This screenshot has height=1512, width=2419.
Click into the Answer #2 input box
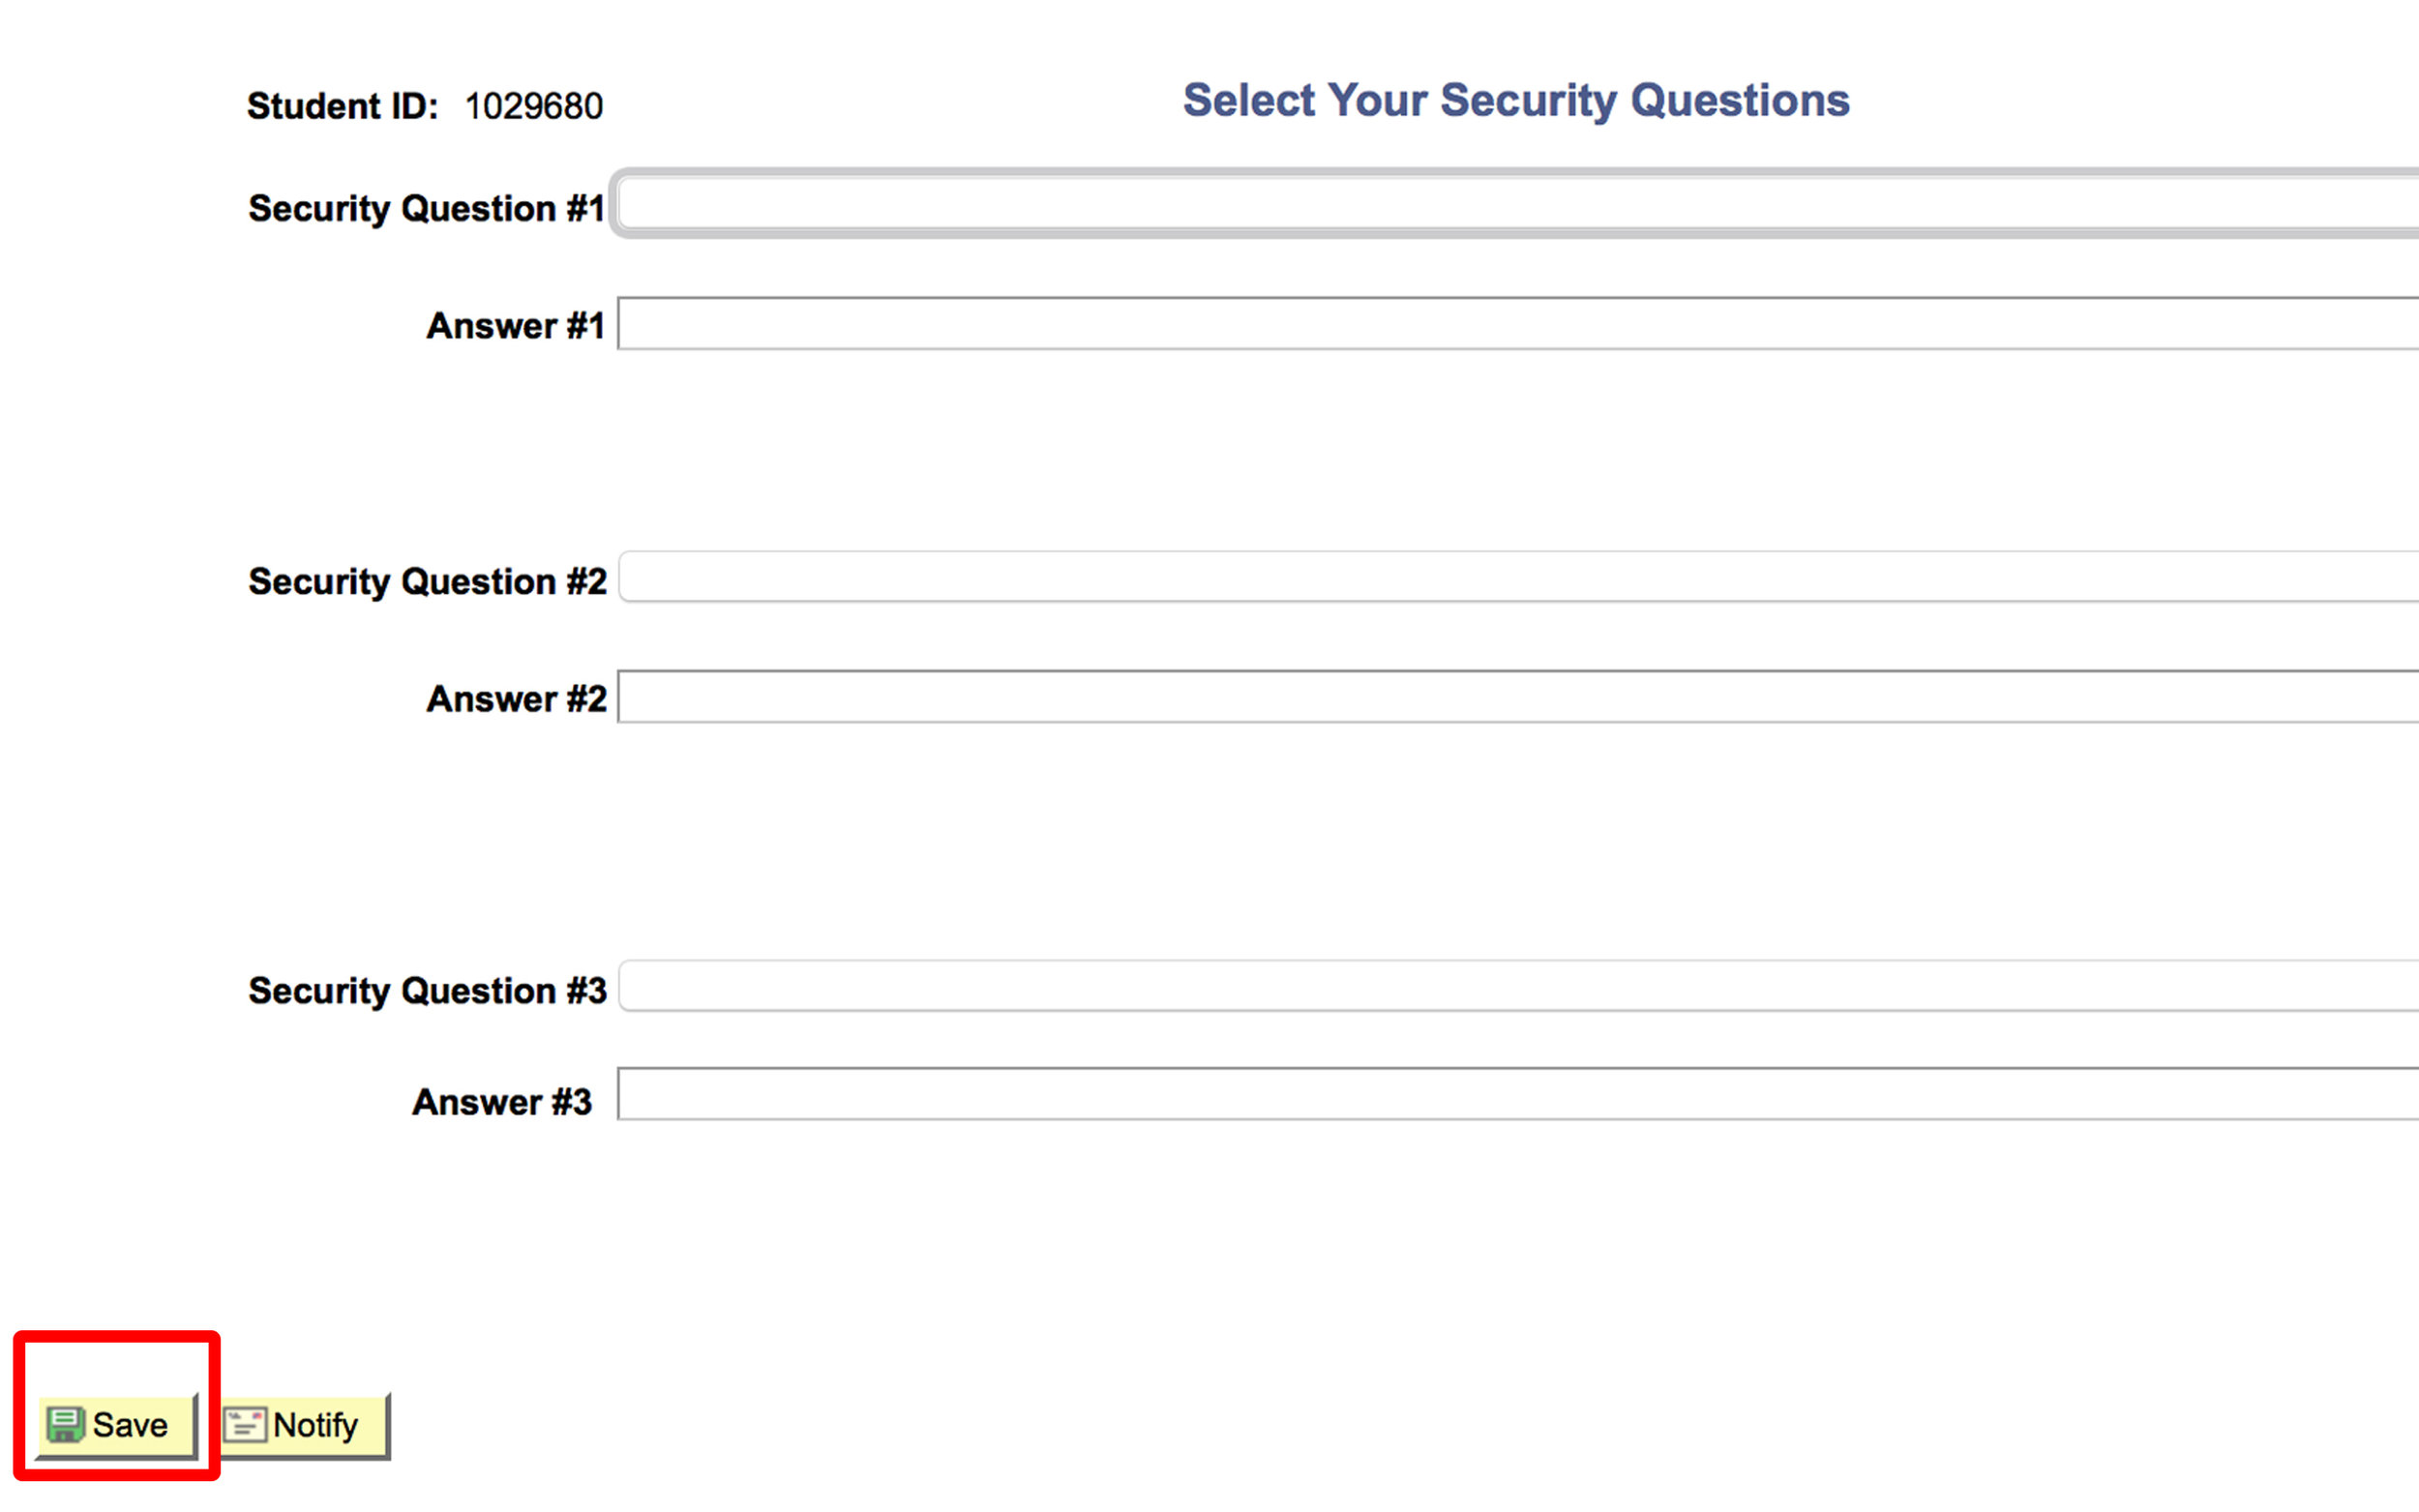1518,697
